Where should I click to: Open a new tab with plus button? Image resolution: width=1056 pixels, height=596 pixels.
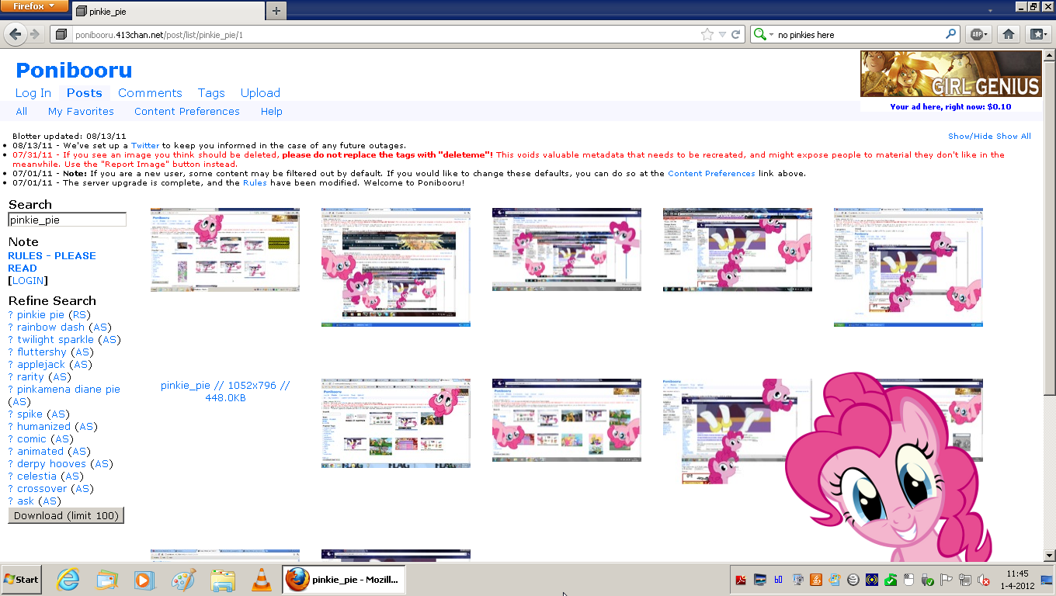tap(276, 11)
